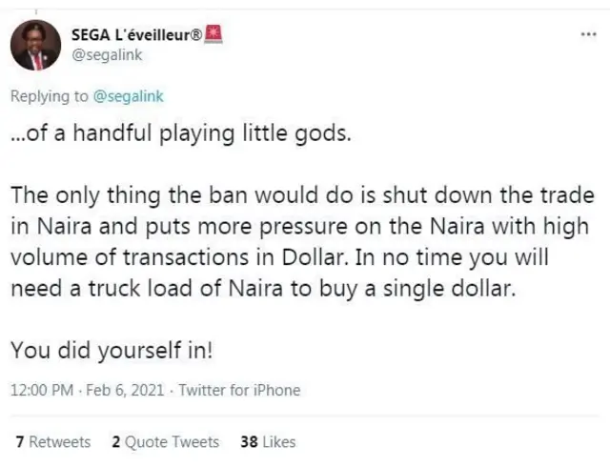
Task: Click the @segalink handle under the display name
Action: click(x=107, y=55)
